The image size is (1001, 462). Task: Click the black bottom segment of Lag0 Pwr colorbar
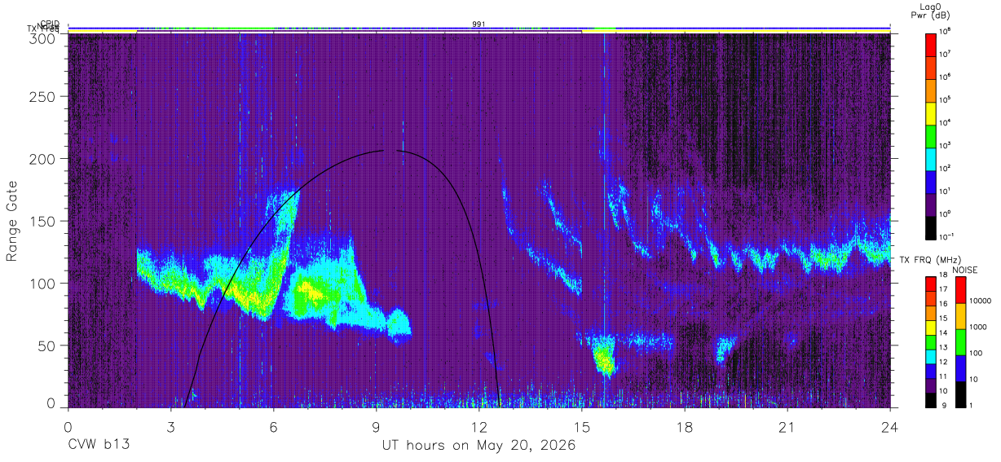(x=931, y=227)
